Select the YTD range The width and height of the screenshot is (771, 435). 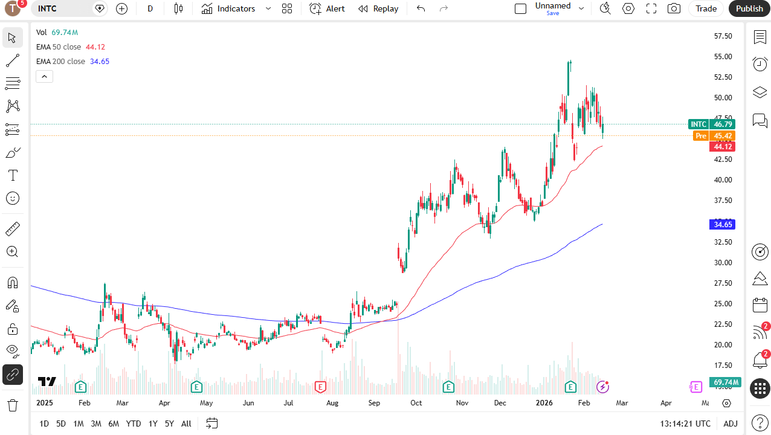coord(134,424)
